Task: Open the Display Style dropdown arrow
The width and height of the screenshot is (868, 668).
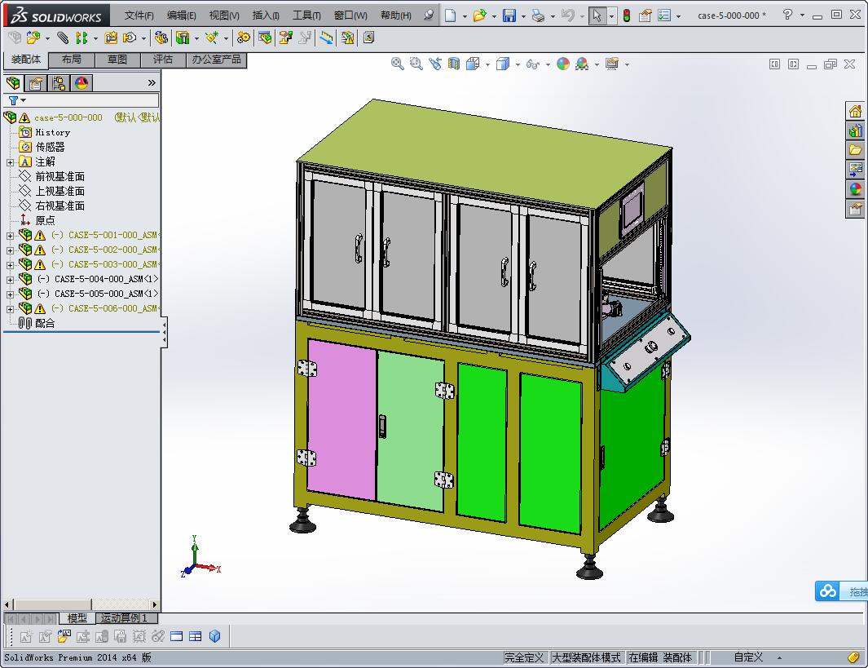Action: click(x=516, y=64)
